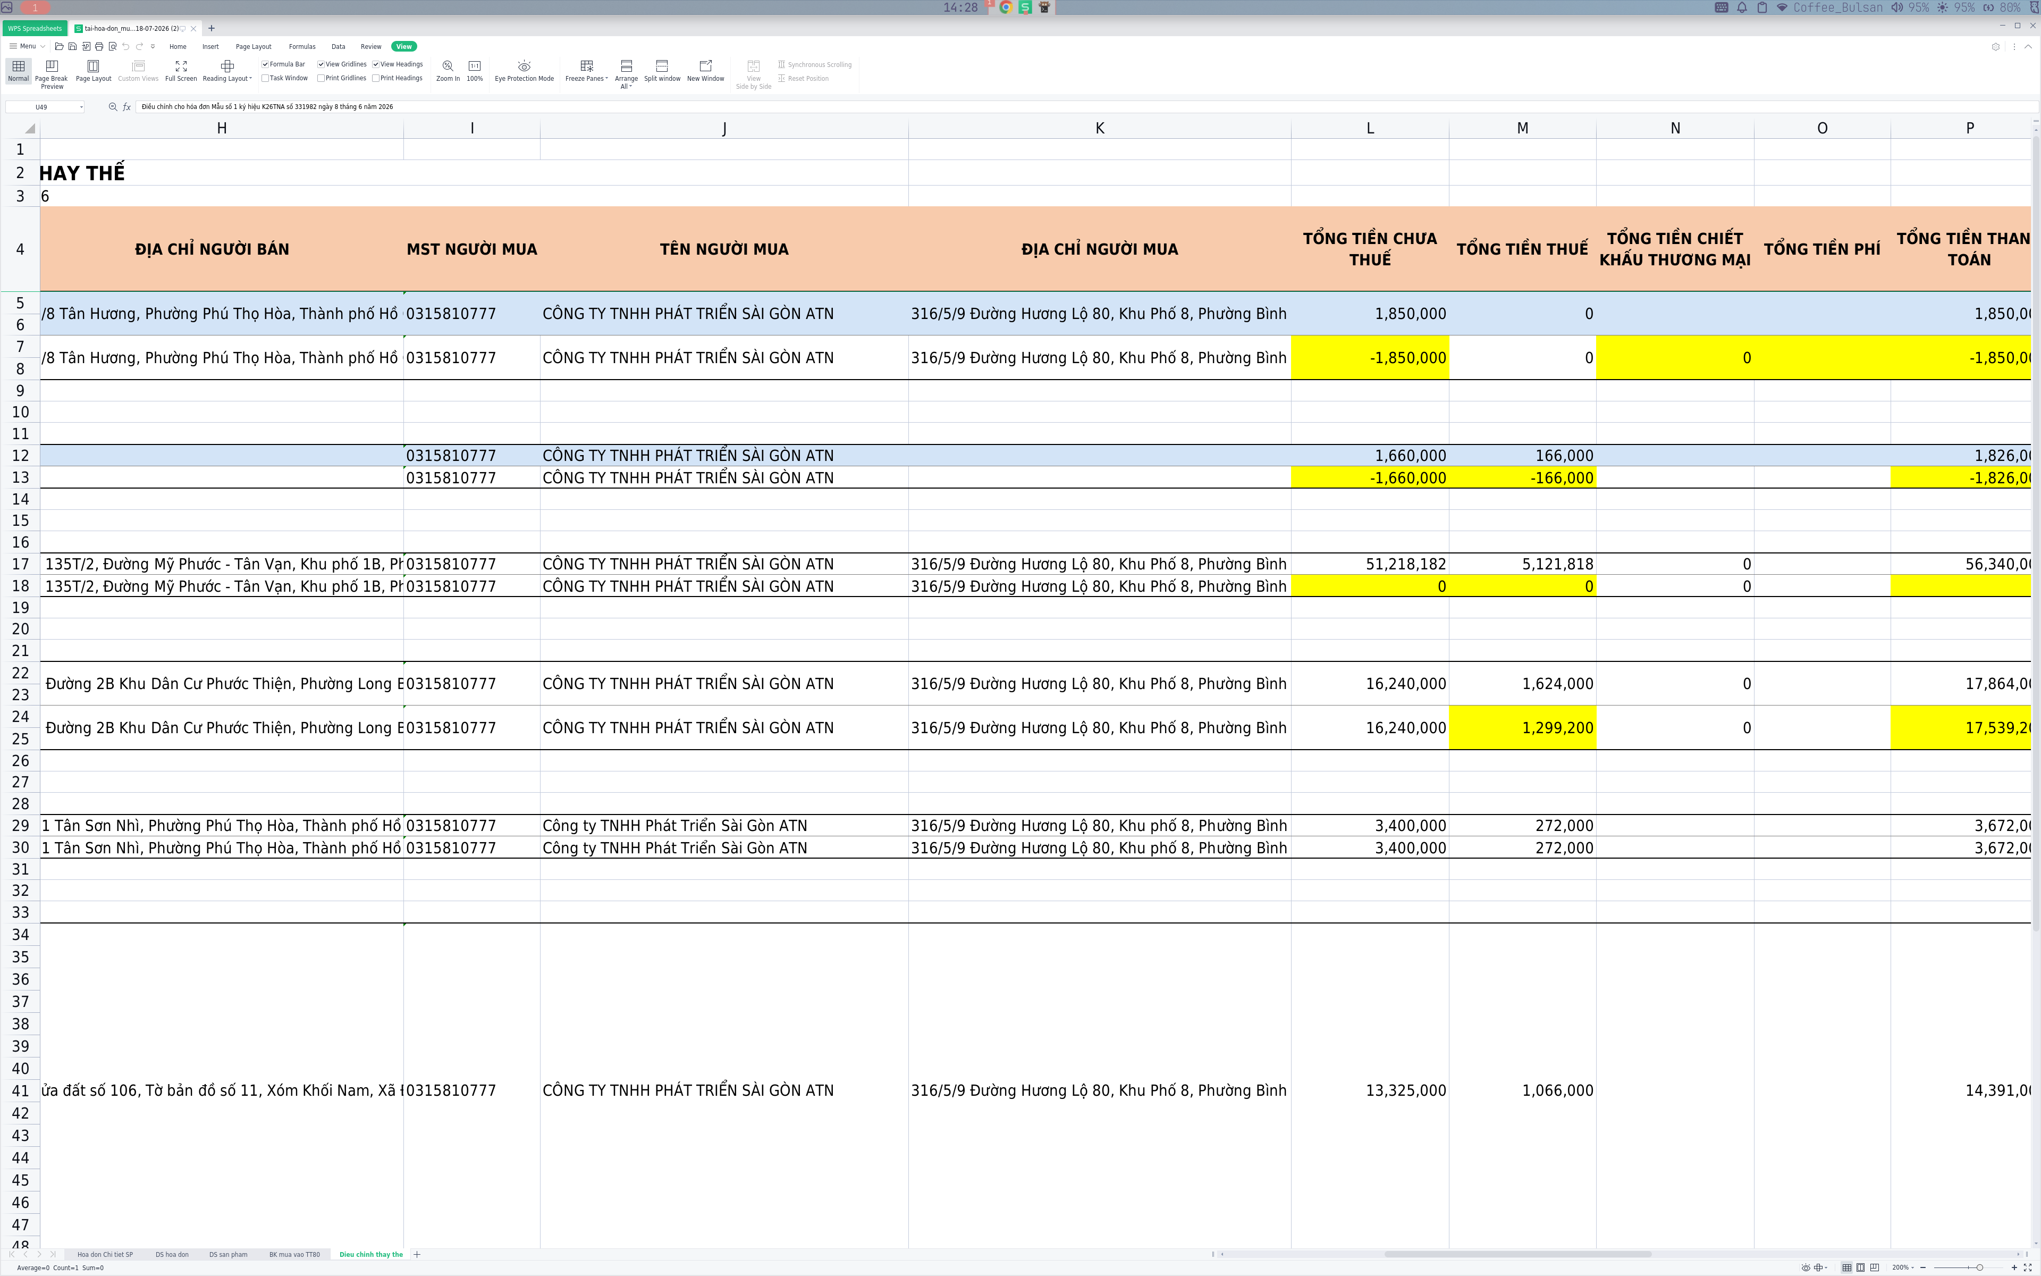
Task: Open the Formulas ribbon tab
Action: tap(302, 46)
